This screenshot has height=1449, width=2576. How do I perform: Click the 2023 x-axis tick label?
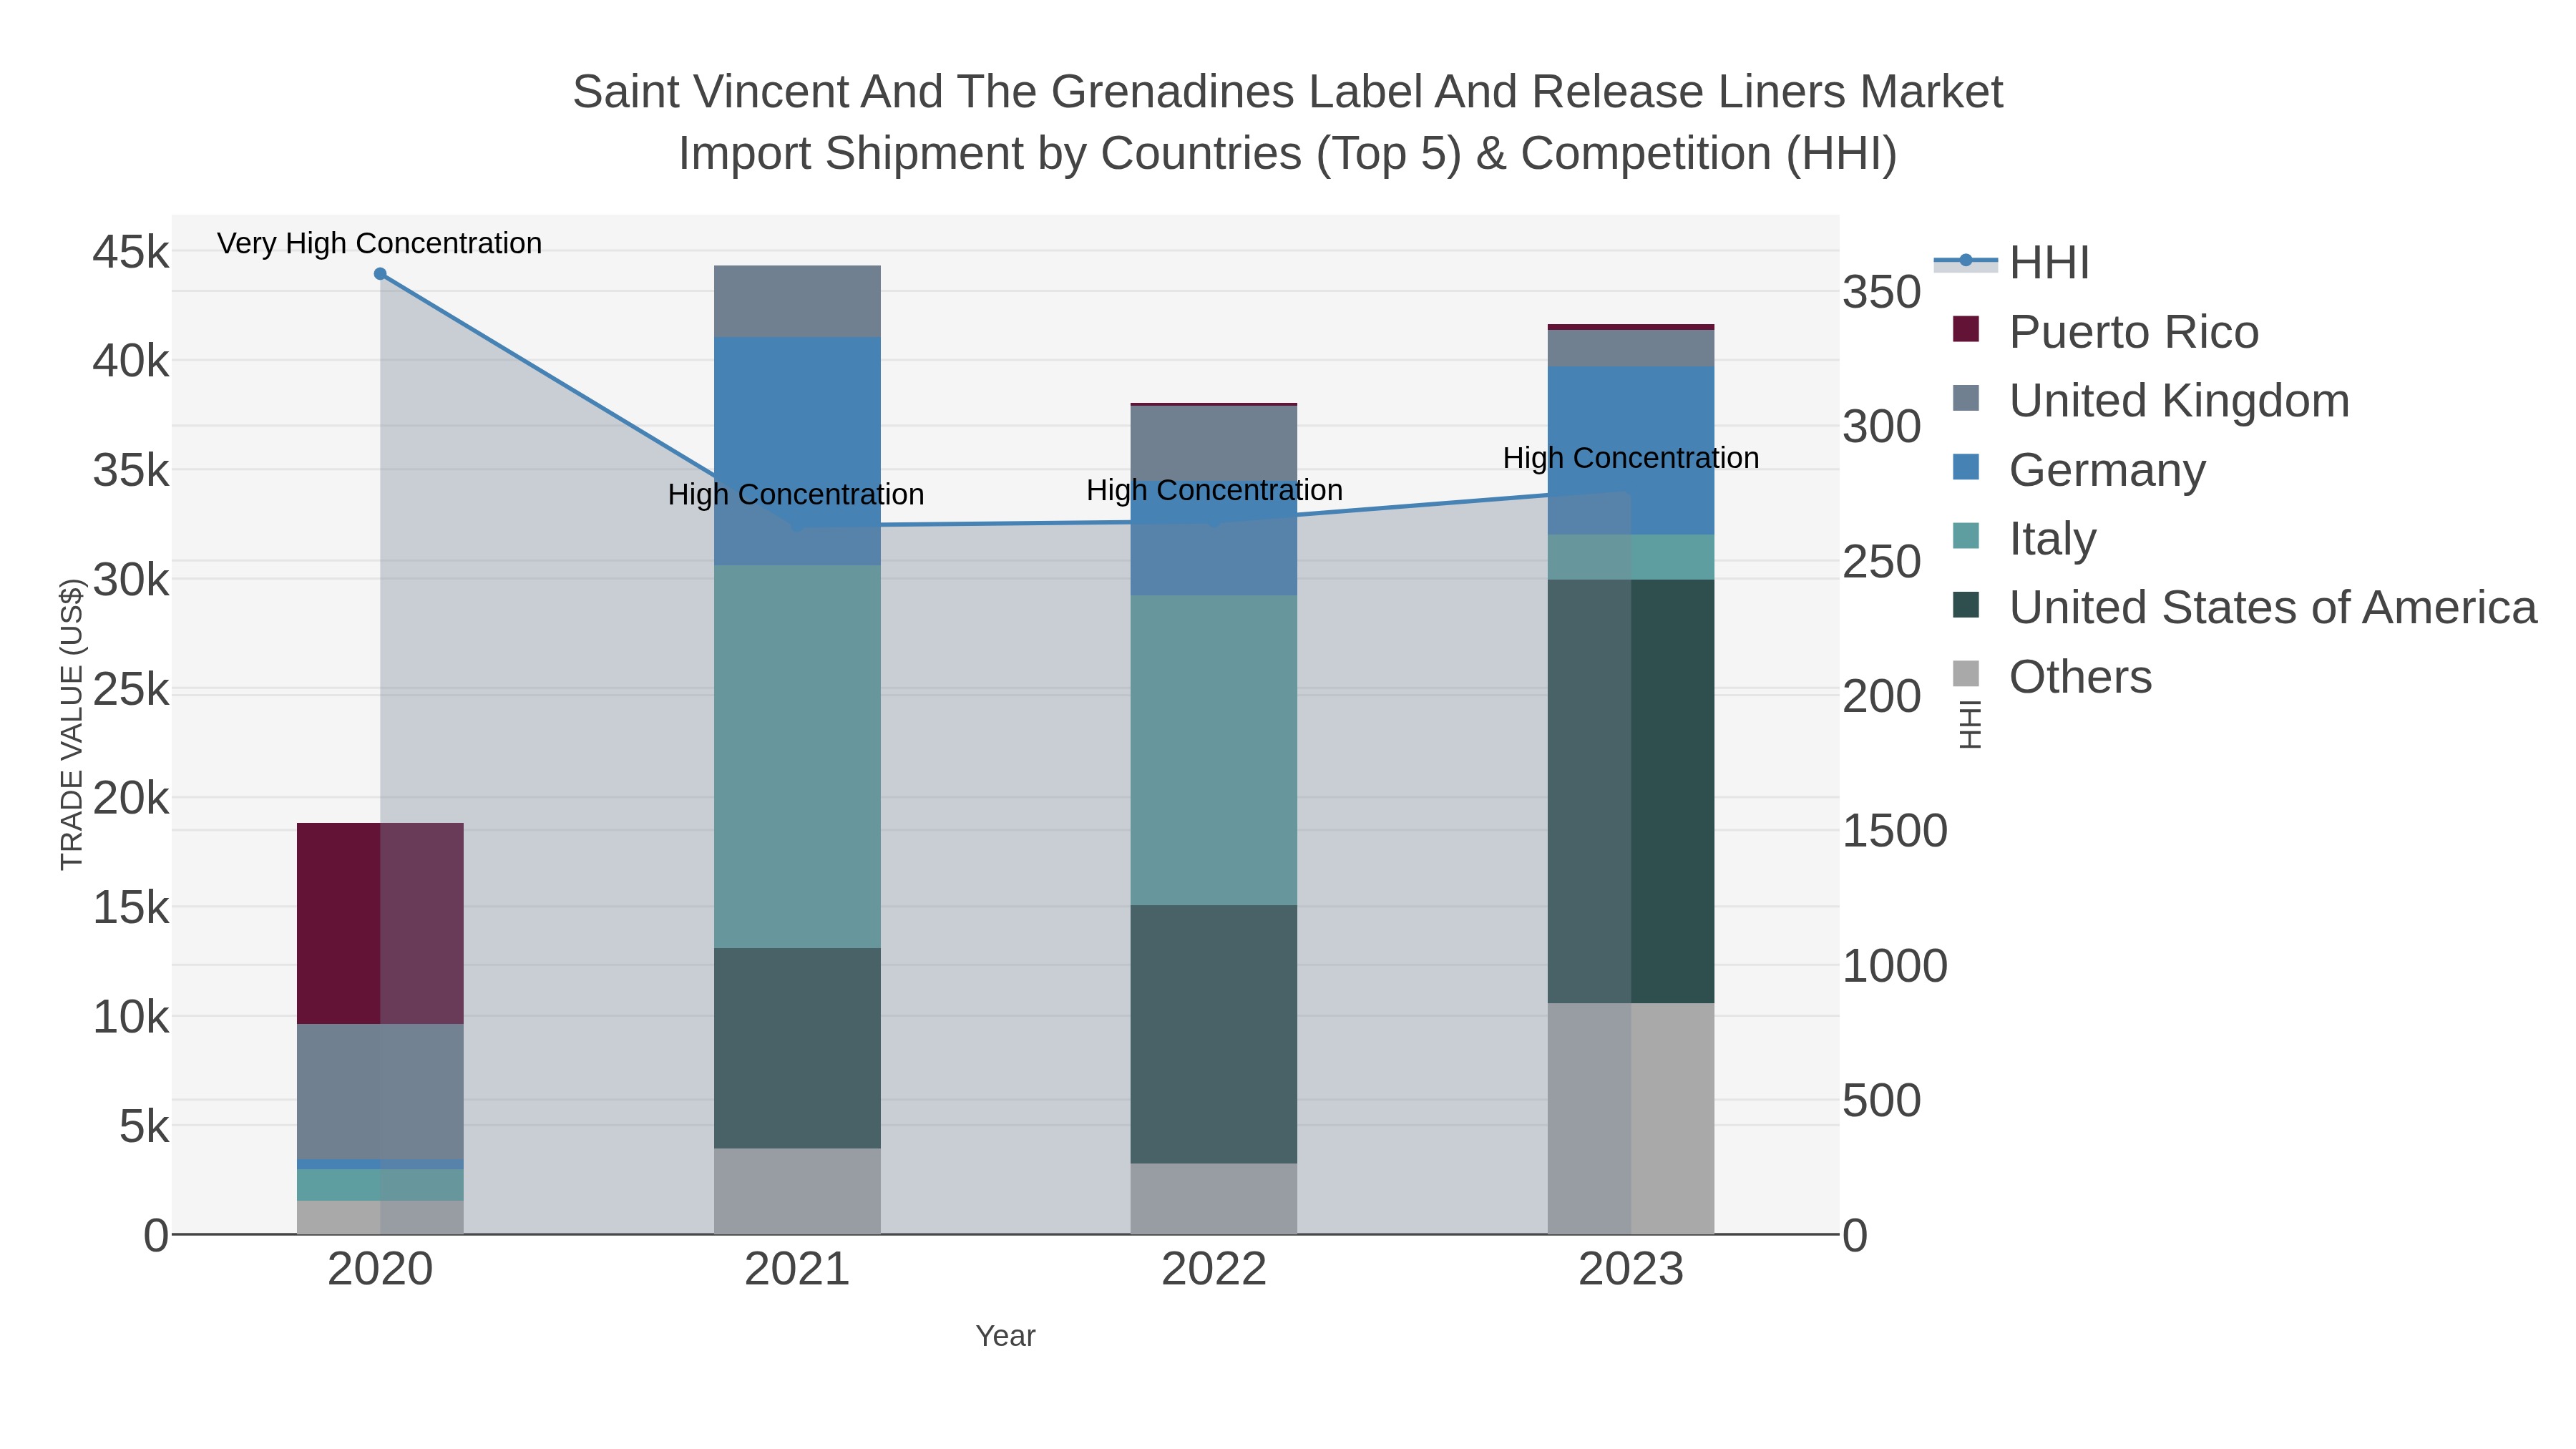coord(1631,1269)
